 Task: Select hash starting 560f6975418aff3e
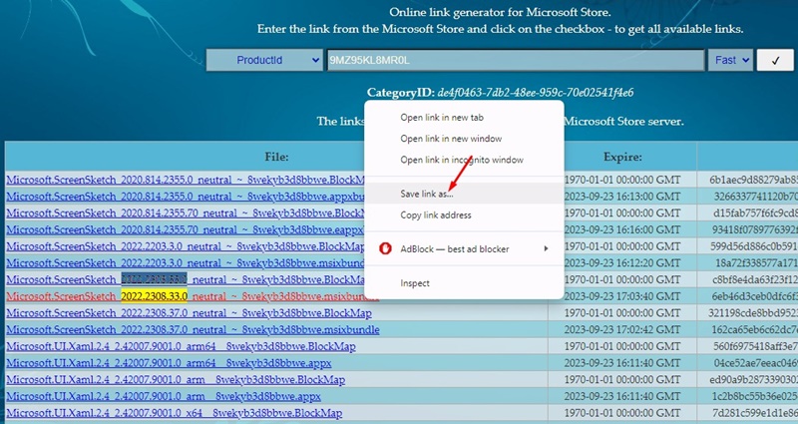coord(755,346)
